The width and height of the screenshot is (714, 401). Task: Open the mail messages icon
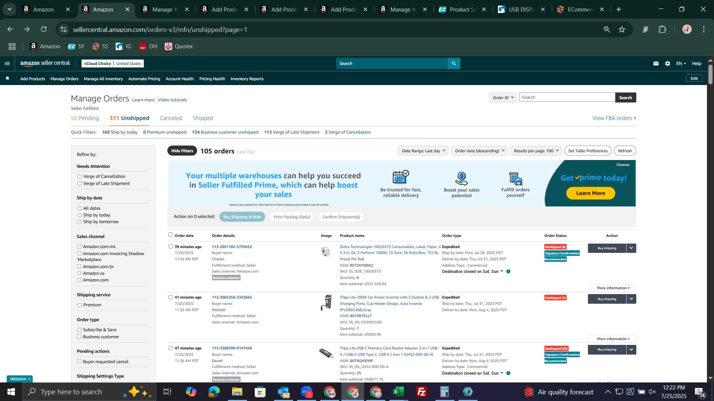click(656, 63)
